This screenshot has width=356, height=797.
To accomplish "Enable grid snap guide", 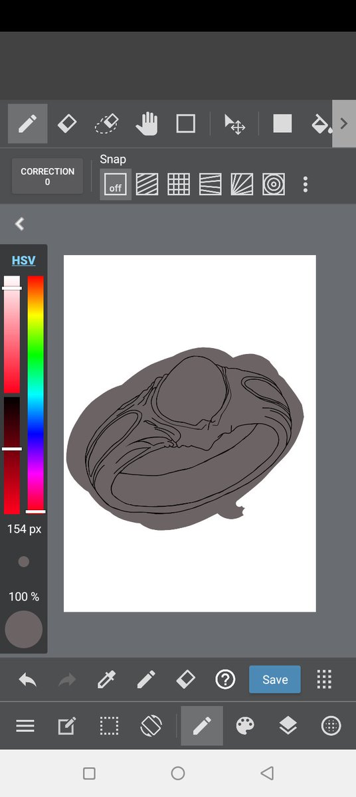I will (179, 184).
